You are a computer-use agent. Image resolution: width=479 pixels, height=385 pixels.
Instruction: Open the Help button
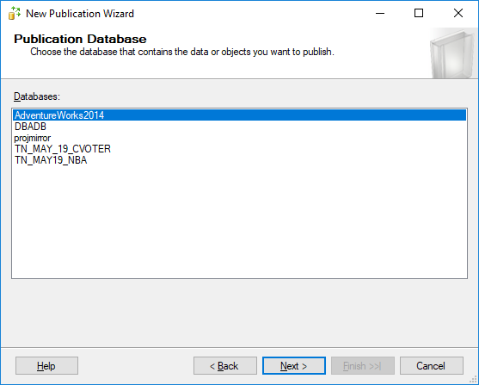[46, 366]
